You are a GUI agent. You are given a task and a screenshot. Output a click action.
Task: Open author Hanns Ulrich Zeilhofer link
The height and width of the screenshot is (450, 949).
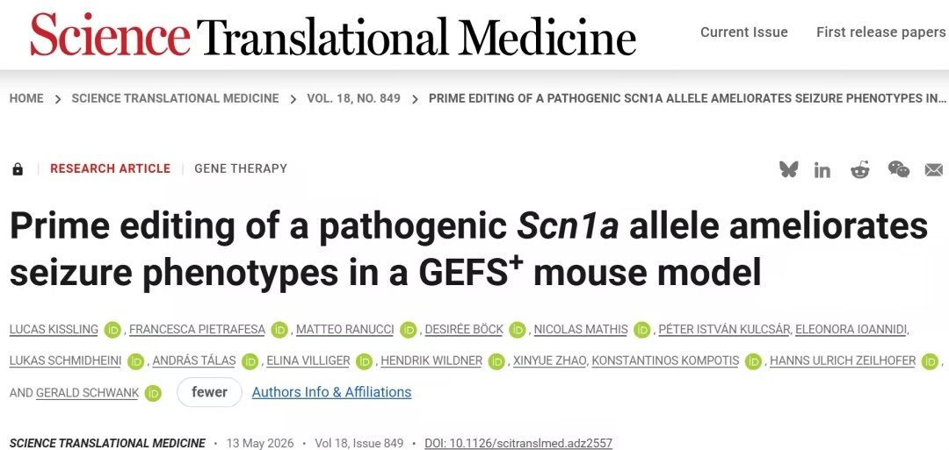point(843,361)
